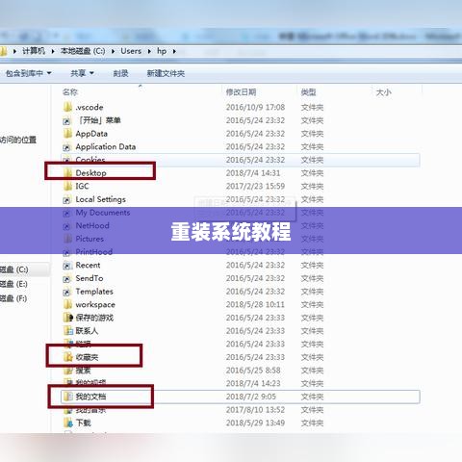Click the Application Data shortcut icon
The height and width of the screenshot is (462, 462).
[66, 147]
